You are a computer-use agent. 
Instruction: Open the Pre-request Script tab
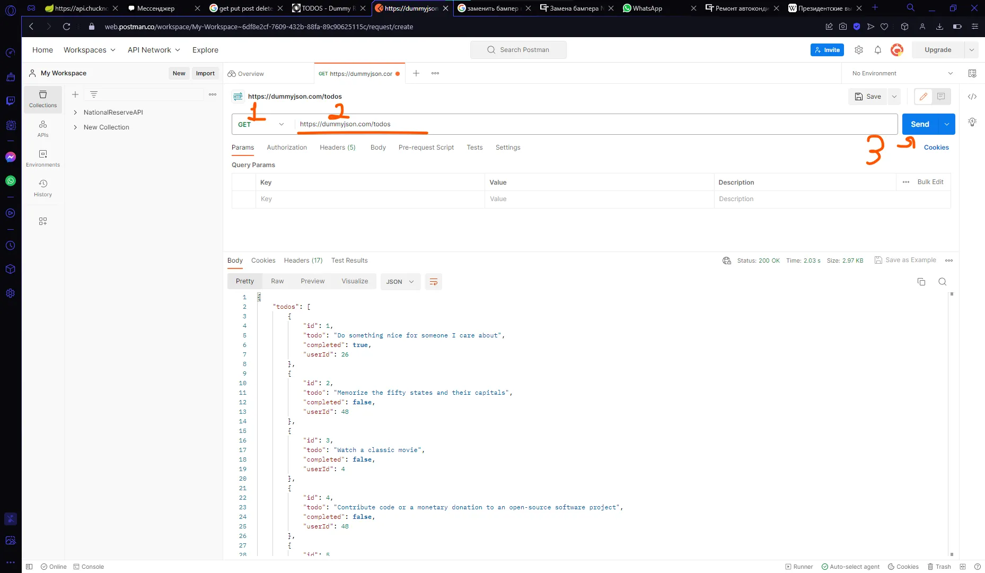pos(426,147)
